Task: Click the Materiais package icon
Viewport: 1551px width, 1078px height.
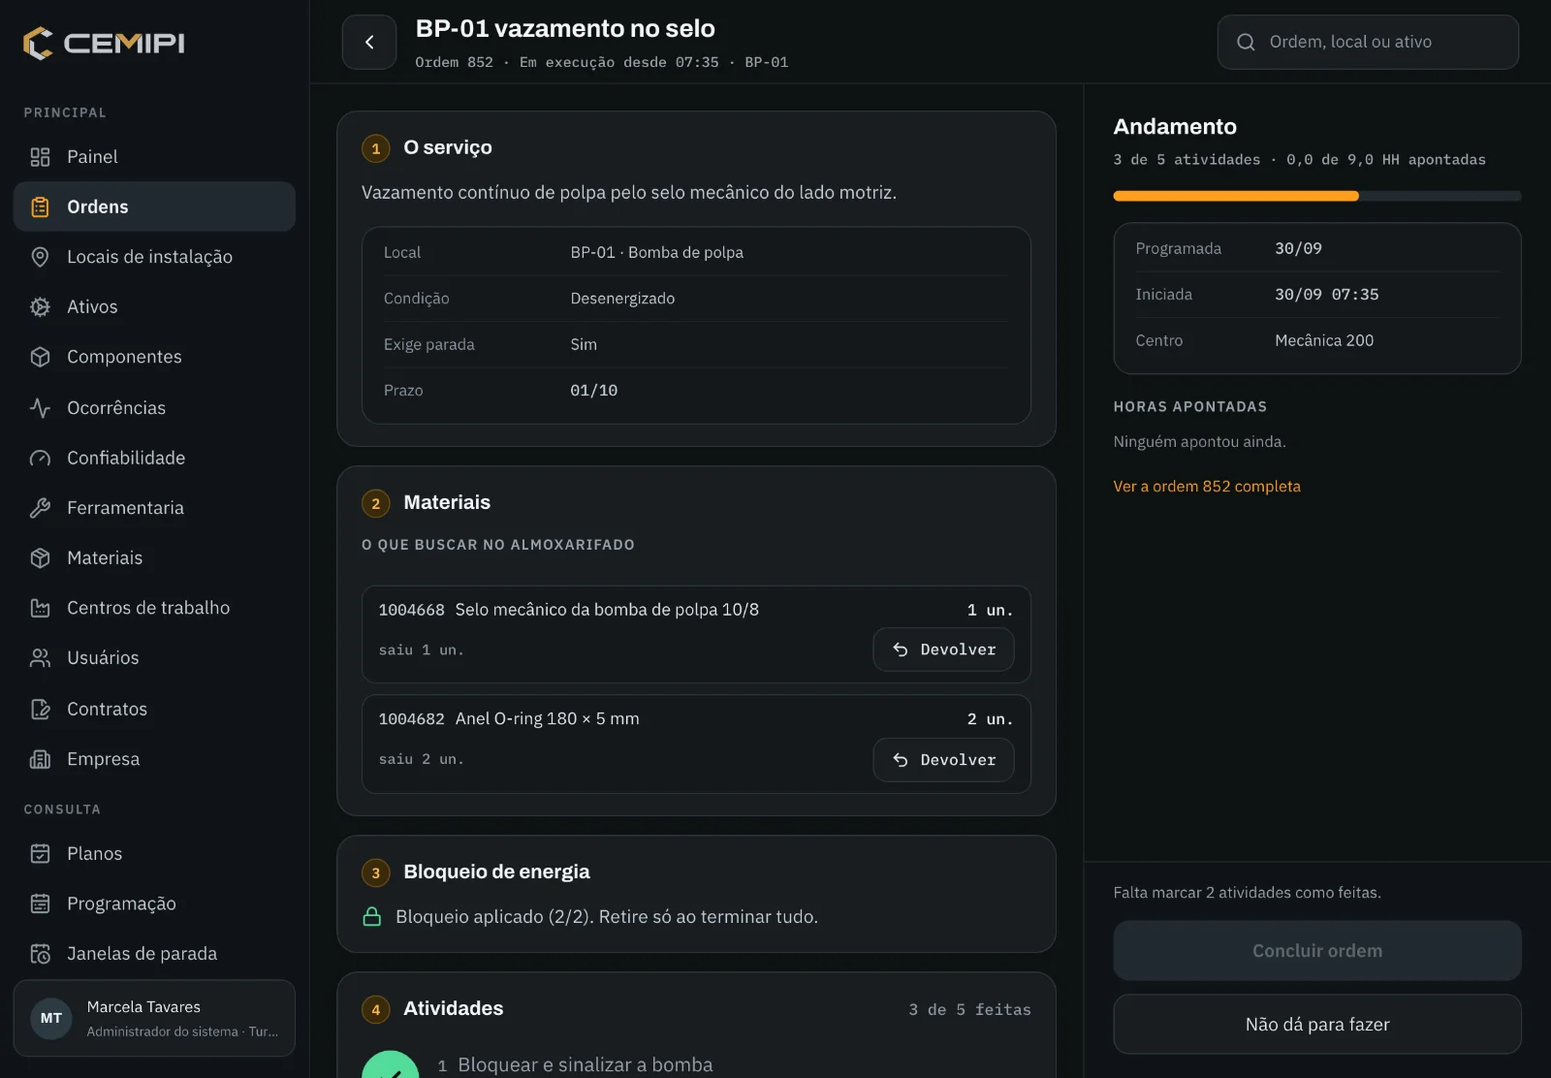Action: click(40, 557)
